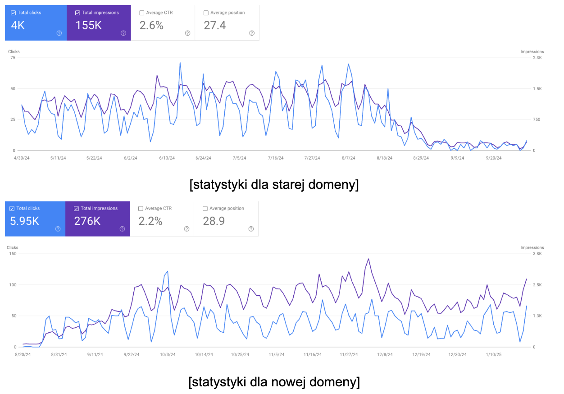Click the 2.2% CTR value
Screen dimensions: 564x394
pyautogui.click(x=150, y=221)
